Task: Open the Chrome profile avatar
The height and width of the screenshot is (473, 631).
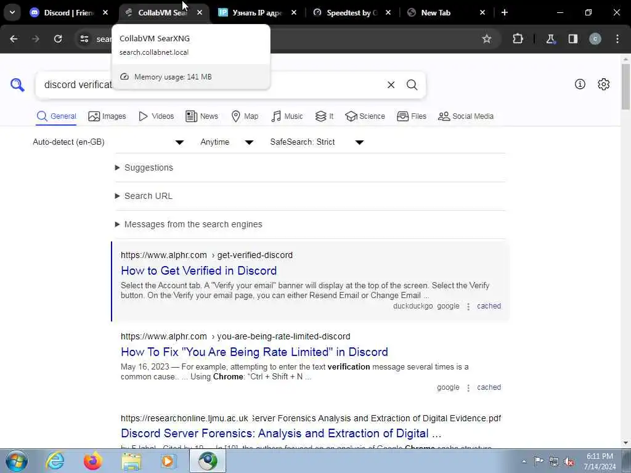Action: [x=595, y=39]
